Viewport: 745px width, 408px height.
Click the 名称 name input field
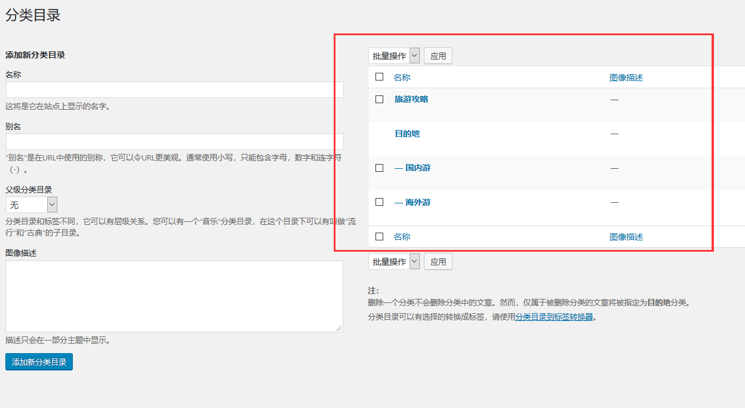coord(174,89)
